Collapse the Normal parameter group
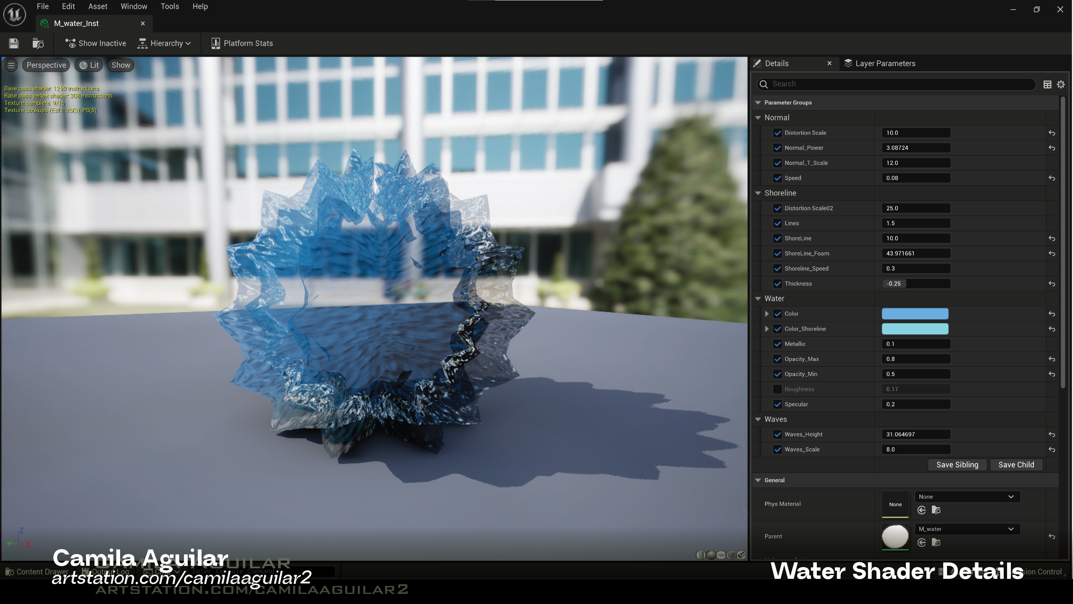This screenshot has width=1073, height=604. [x=758, y=118]
